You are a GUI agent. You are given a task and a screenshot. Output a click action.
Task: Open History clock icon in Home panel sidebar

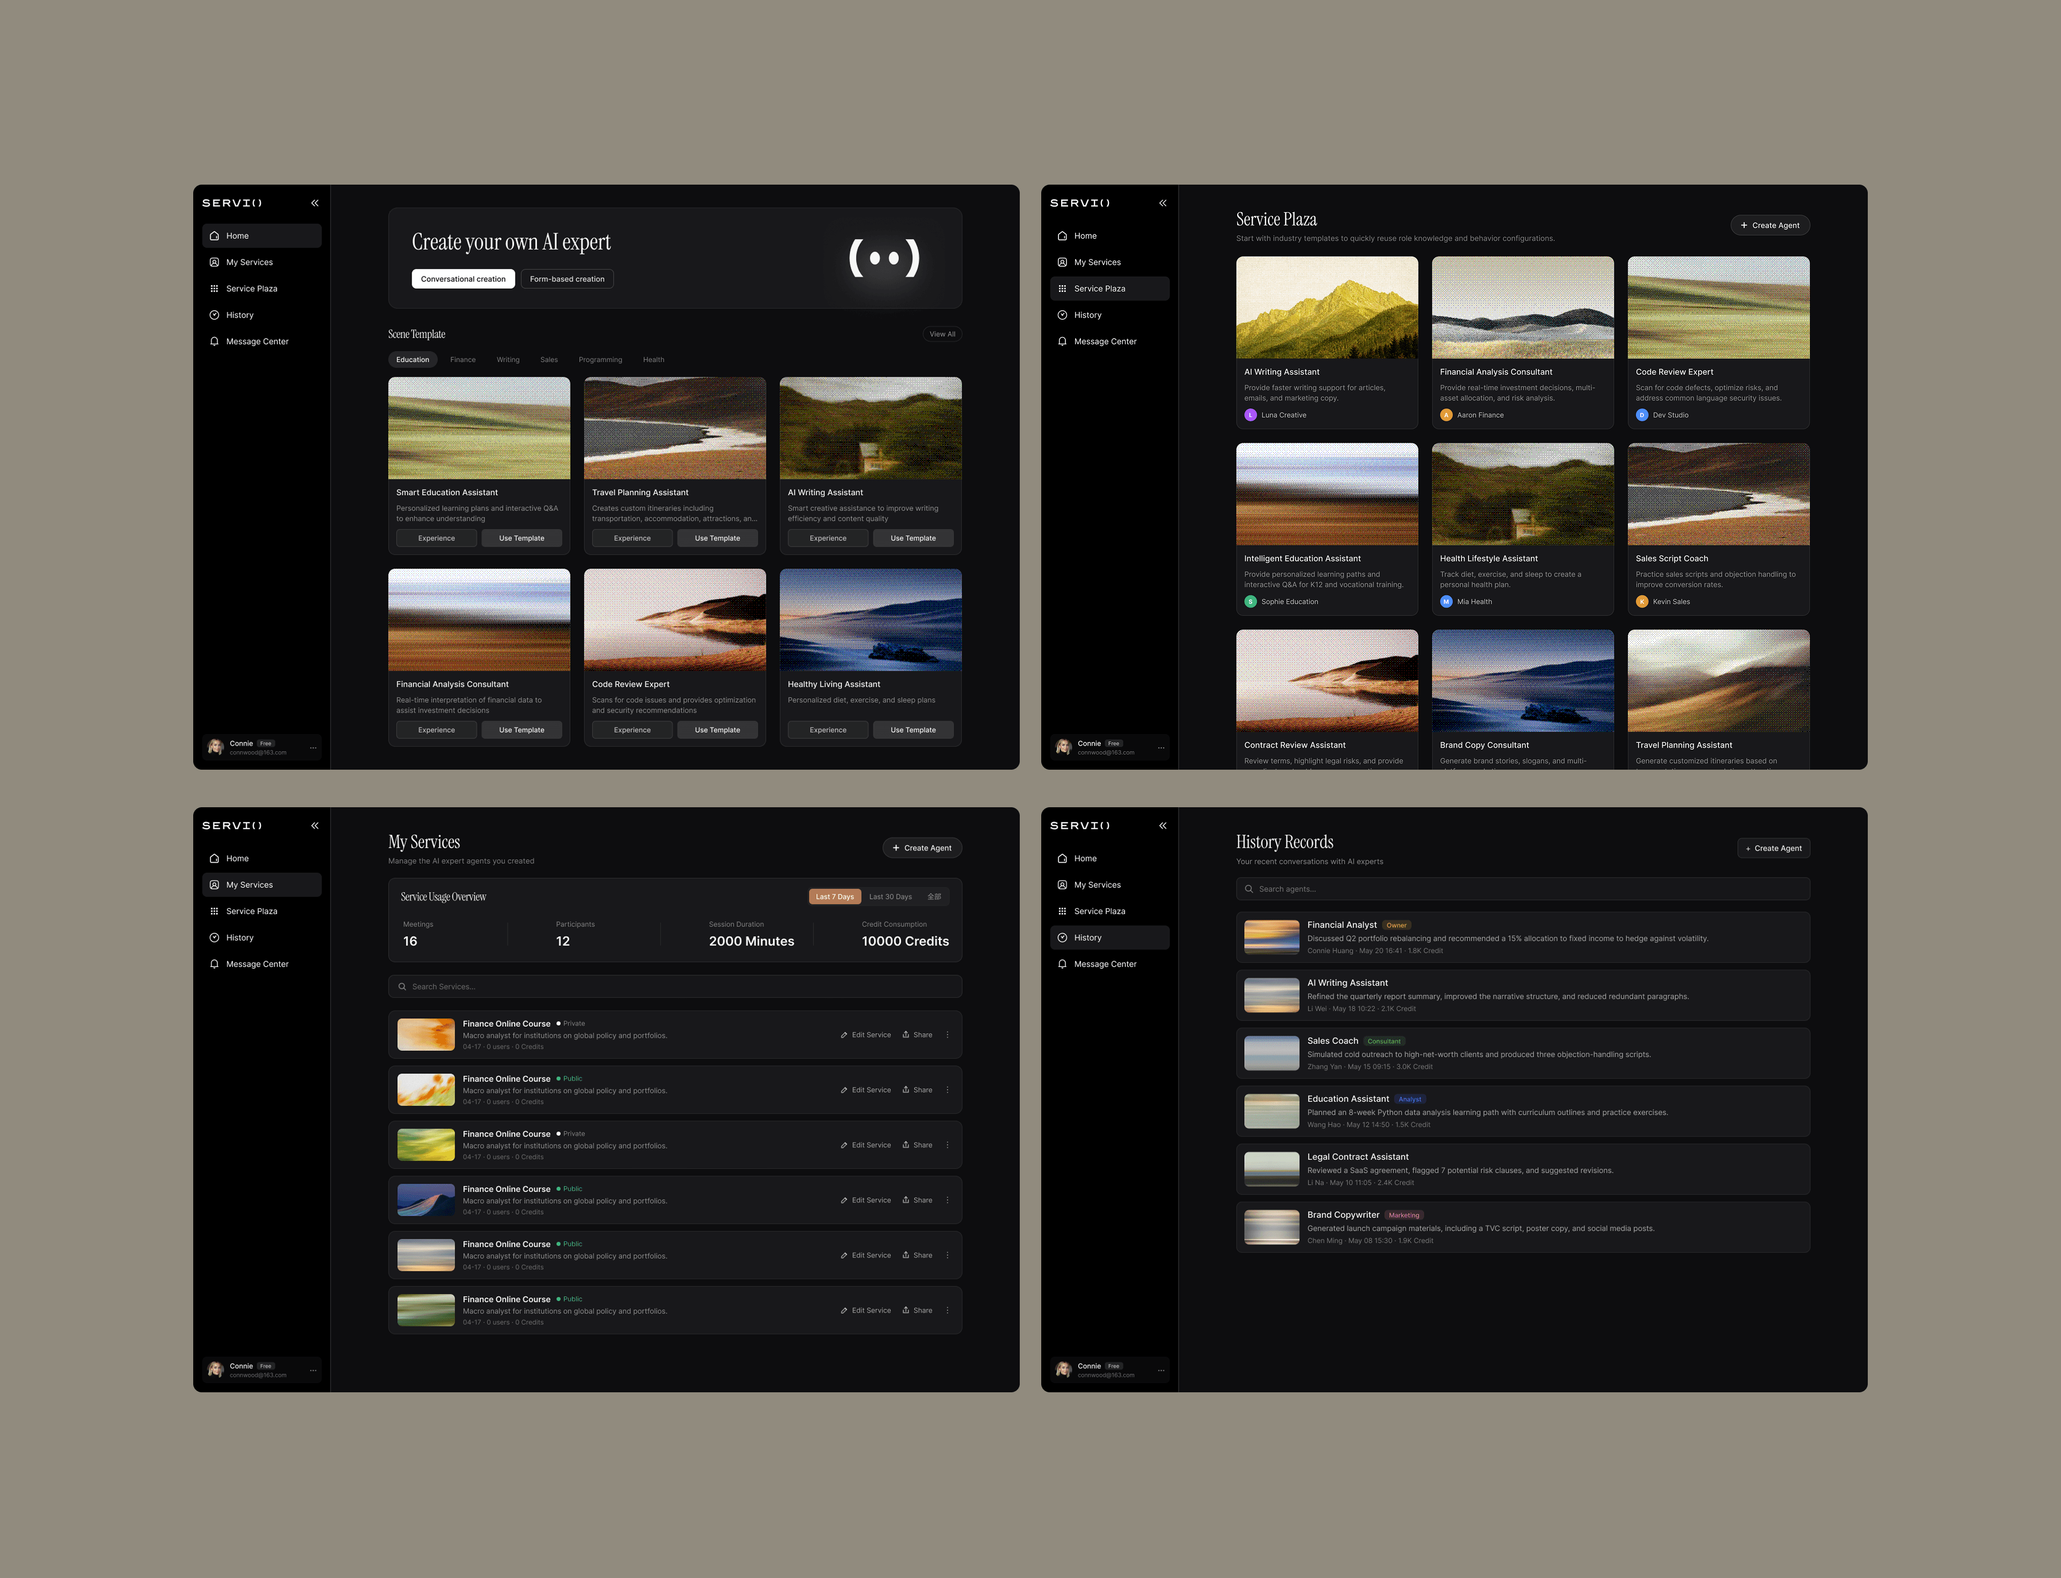point(214,315)
